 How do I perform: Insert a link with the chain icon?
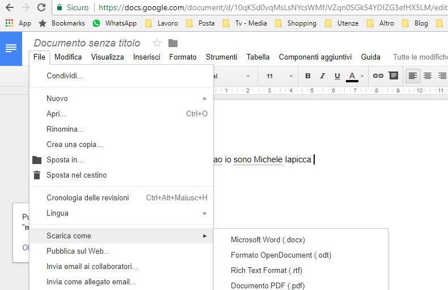coord(378,76)
